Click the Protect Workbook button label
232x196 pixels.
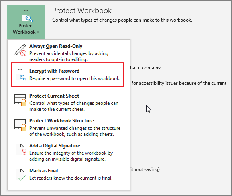click(26, 29)
